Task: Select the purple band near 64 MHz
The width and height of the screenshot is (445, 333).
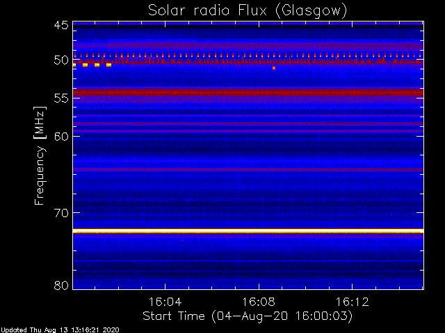Action: pos(248,169)
